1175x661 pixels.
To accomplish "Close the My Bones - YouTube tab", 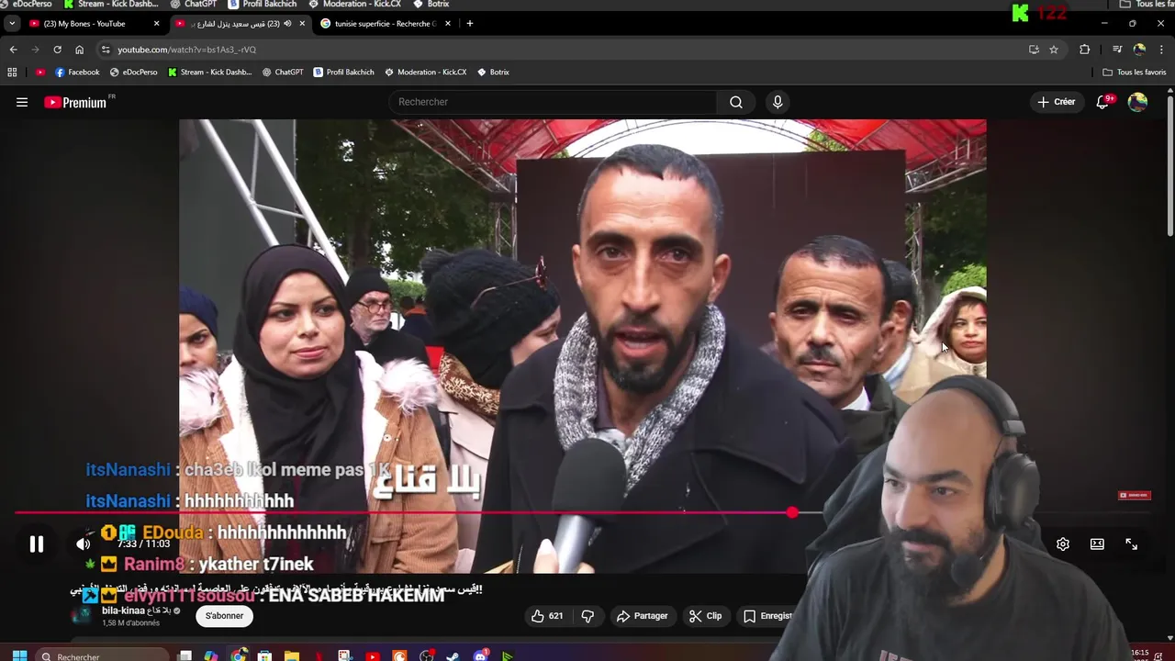I will point(156,23).
